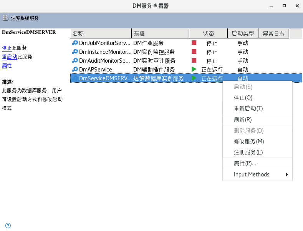The height and width of the screenshot is (231, 303).
Task: Click description DM实例监控服务
Action: (x=154, y=52)
